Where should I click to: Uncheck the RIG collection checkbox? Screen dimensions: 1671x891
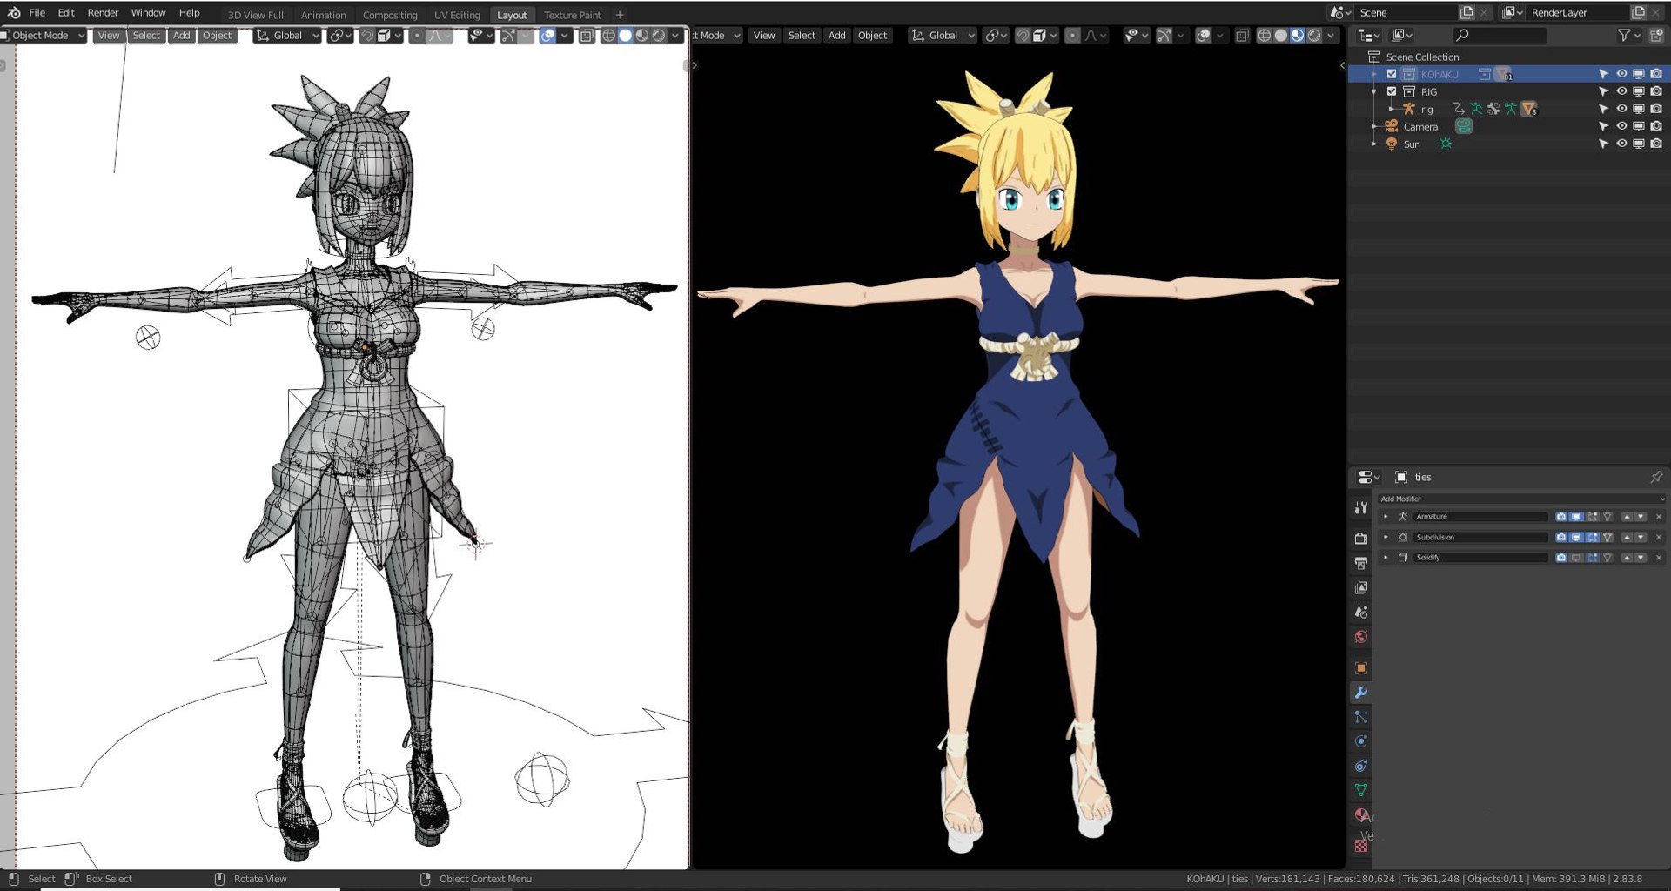coord(1392,91)
